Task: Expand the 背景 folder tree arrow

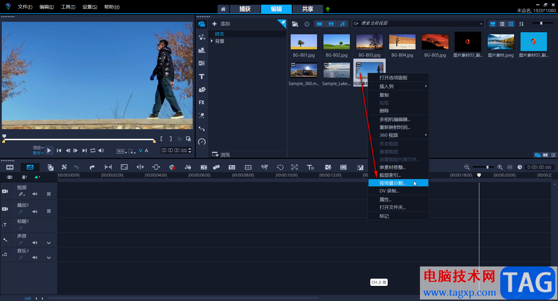Action: coord(212,41)
